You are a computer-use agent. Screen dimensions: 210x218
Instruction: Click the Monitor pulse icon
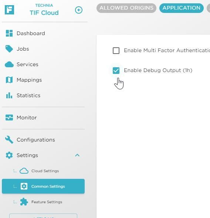pyautogui.click(x=9, y=117)
